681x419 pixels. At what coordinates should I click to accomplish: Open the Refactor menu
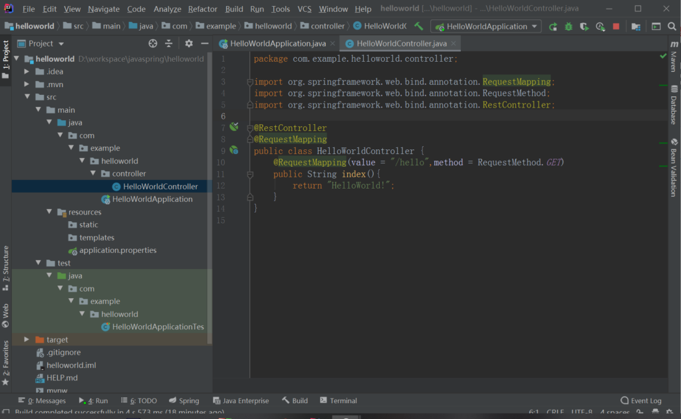click(202, 9)
